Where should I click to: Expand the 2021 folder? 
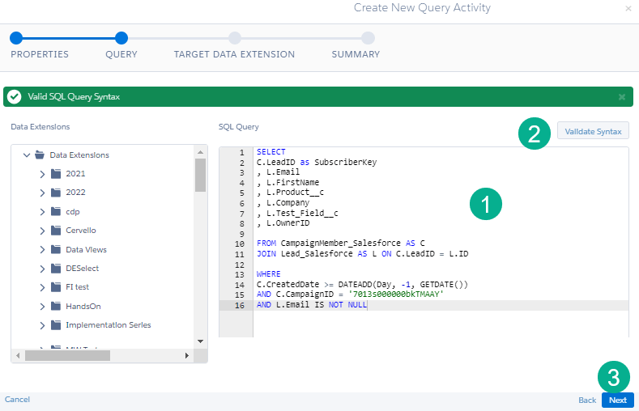point(43,173)
